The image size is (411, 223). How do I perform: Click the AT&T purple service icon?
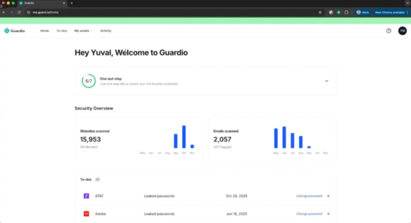point(86,196)
